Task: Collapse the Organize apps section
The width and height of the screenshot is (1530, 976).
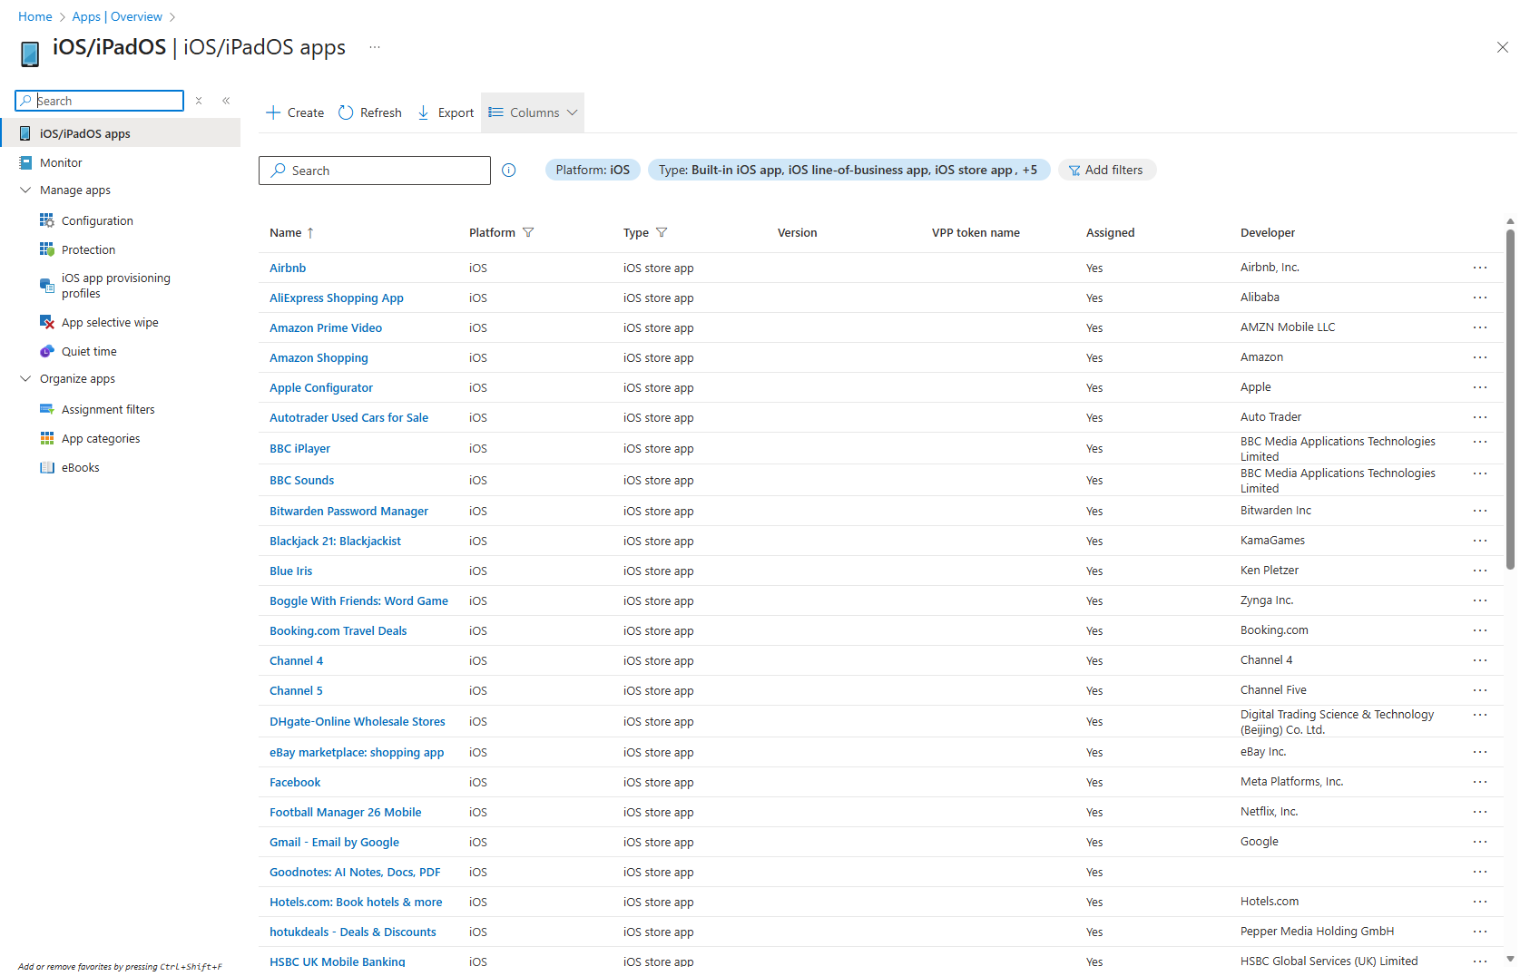Action: (25, 379)
